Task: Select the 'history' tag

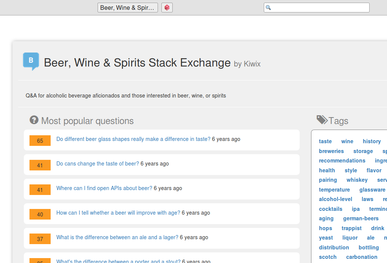Action: point(372,141)
